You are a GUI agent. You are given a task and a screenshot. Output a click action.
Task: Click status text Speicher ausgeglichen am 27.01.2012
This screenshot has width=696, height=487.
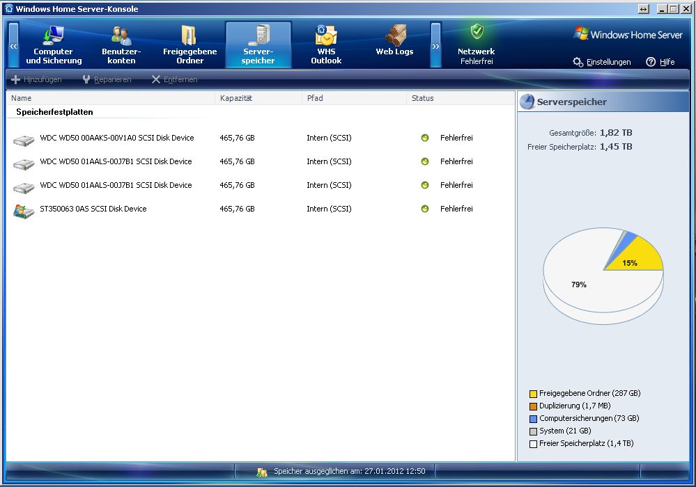pos(349,471)
